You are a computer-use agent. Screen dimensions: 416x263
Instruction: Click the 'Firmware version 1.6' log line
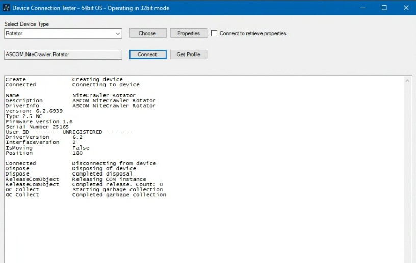point(39,121)
